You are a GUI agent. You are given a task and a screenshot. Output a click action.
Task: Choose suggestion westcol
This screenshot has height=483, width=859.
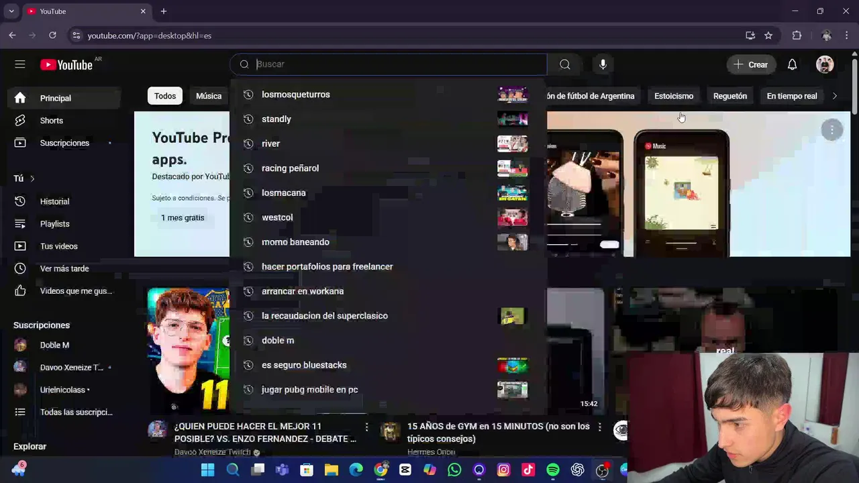tap(389, 217)
